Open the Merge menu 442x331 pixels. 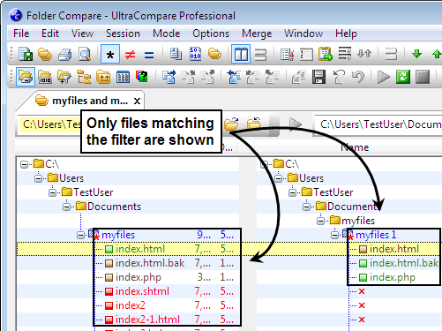pyautogui.click(x=257, y=34)
